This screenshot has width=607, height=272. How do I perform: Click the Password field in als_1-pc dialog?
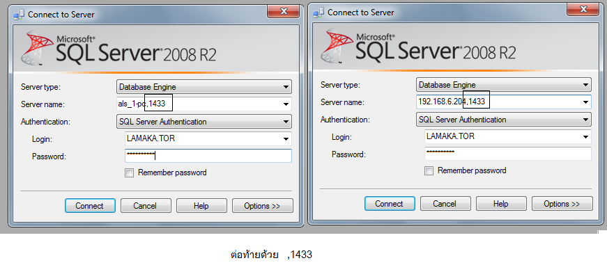click(208, 156)
